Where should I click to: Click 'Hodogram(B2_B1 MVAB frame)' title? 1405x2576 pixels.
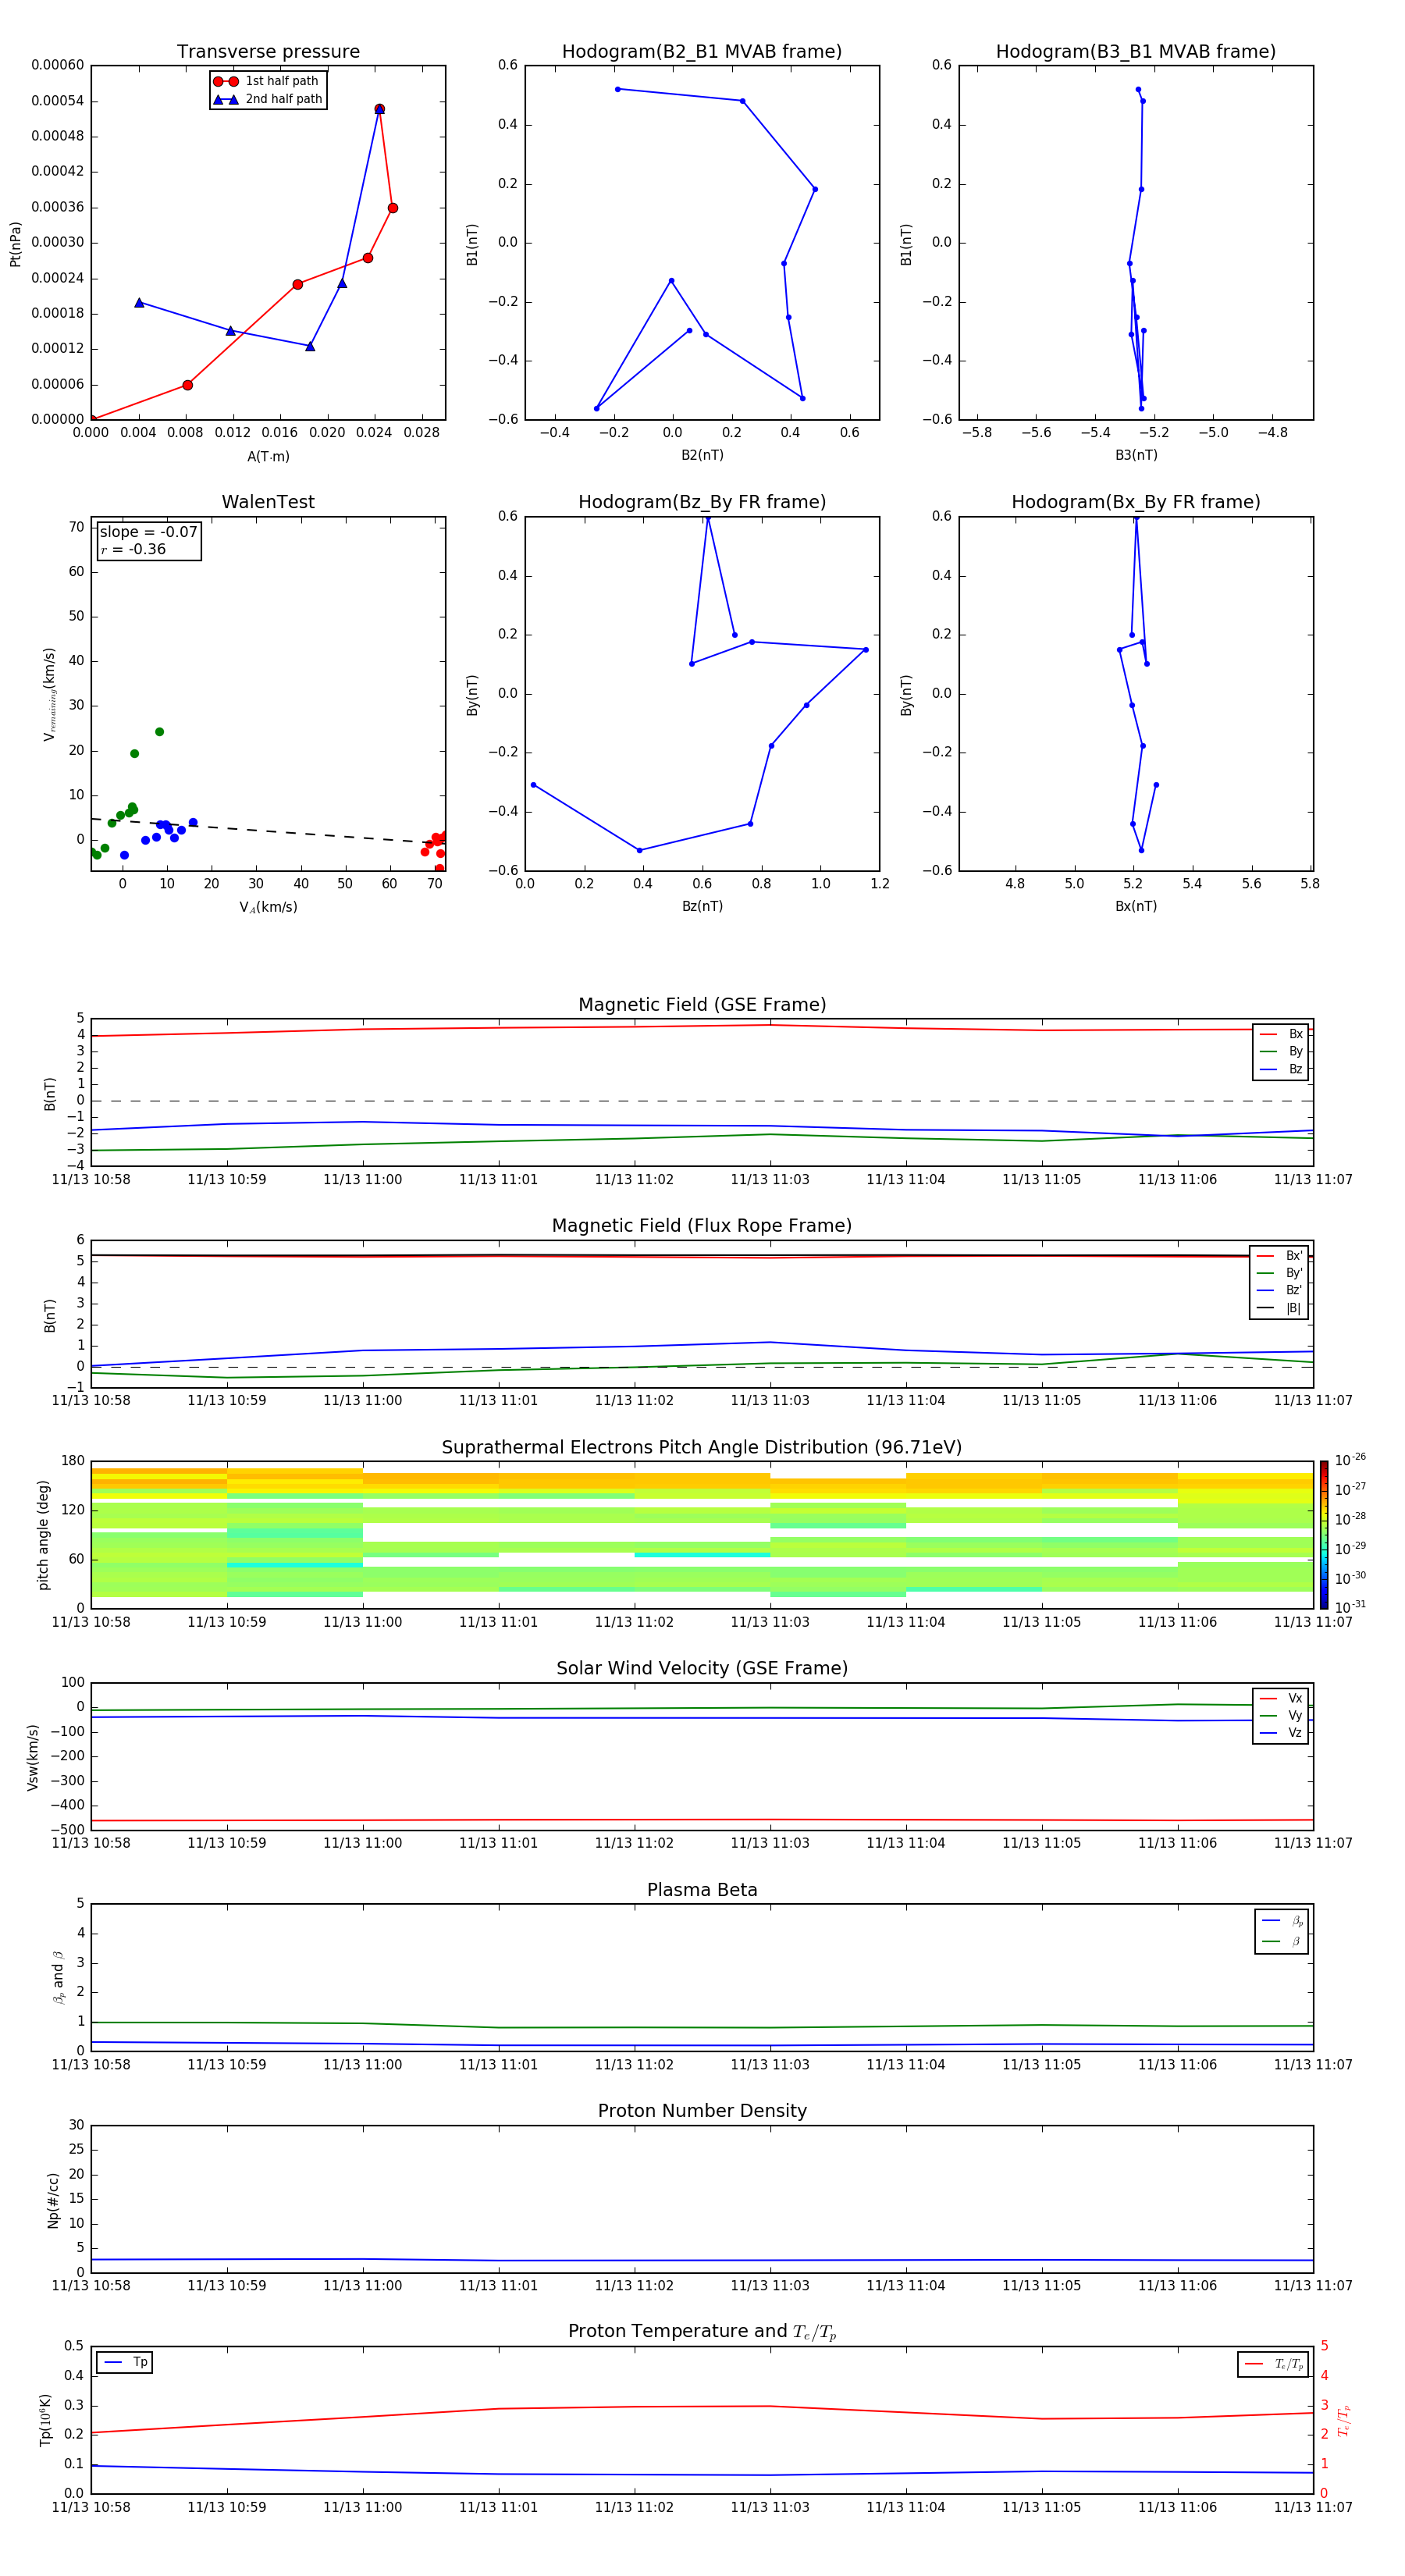[x=702, y=52]
